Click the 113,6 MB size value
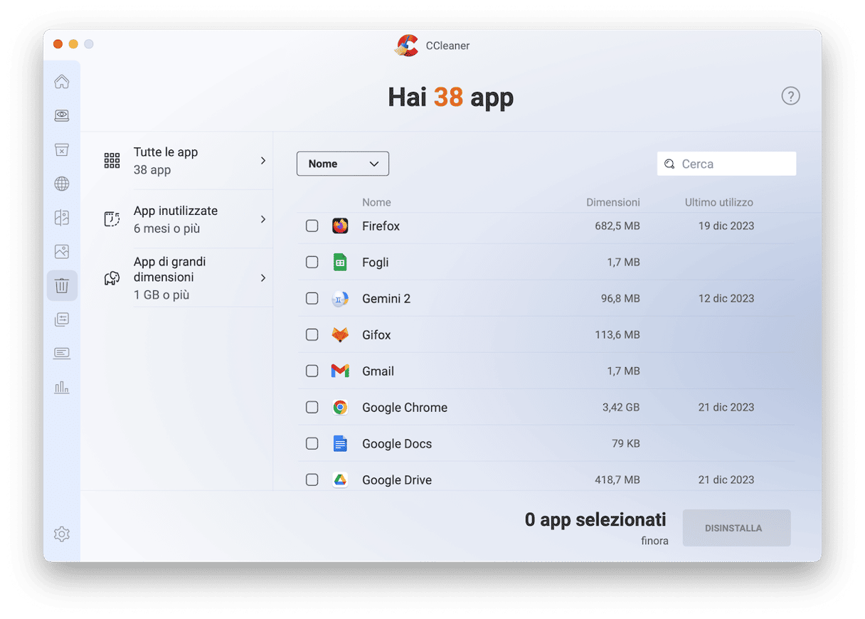The height and width of the screenshot is (619, 865). (617, 334)
